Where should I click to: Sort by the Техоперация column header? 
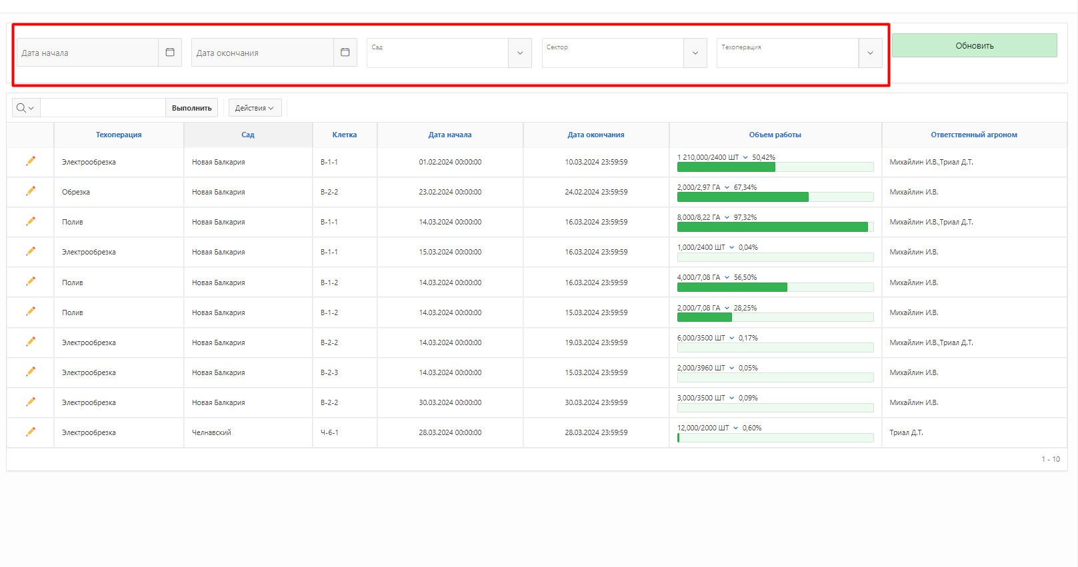(119, 135)
